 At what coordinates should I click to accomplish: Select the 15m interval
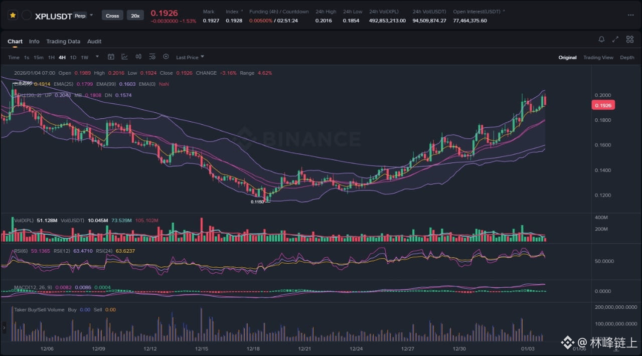coord(39,58)
